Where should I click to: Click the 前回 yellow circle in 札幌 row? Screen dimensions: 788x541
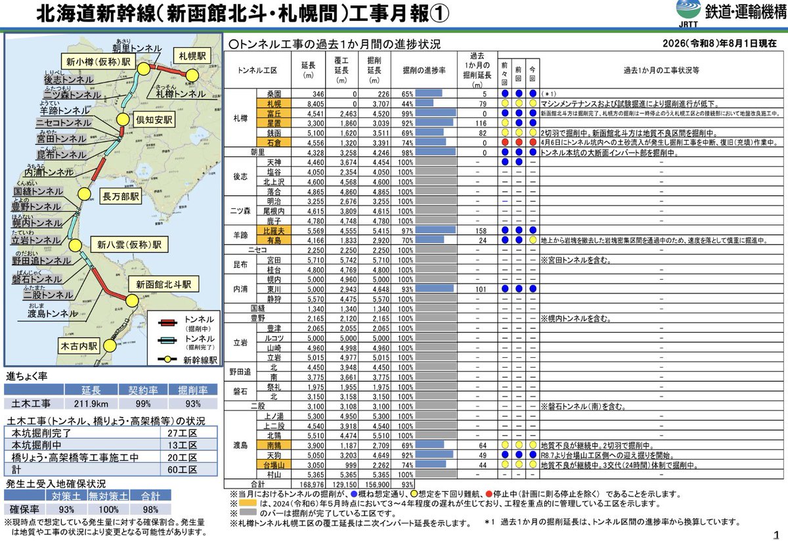518,103
